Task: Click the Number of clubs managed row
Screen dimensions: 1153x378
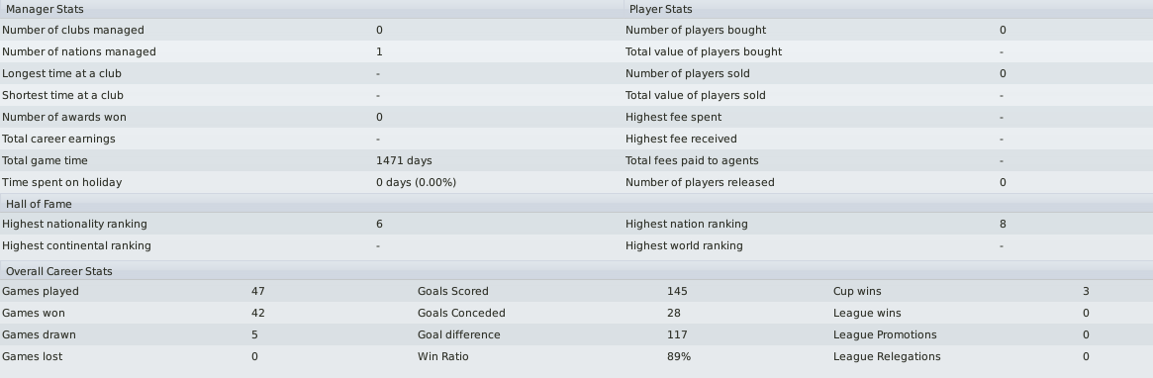Action: tap(312, 30)
